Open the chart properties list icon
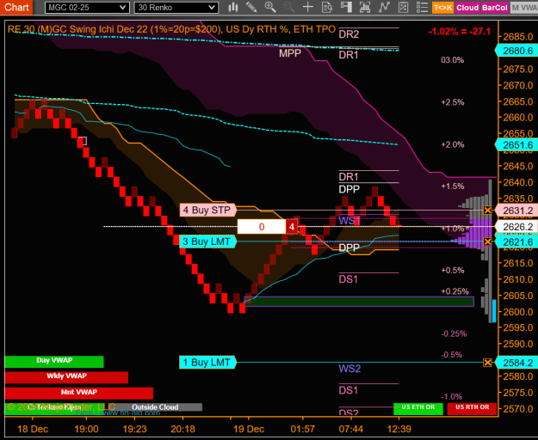Viewport: 538px width, 440px height. (x=422, y=7)
